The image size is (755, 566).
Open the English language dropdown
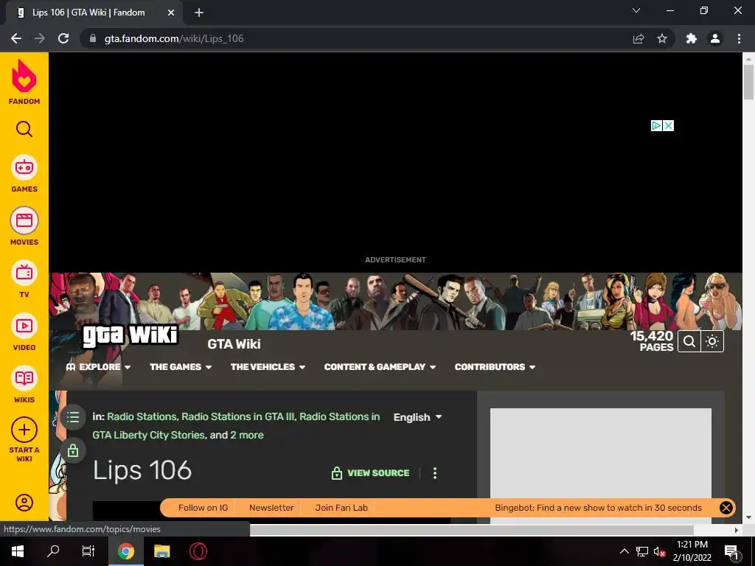coord(417,417)
